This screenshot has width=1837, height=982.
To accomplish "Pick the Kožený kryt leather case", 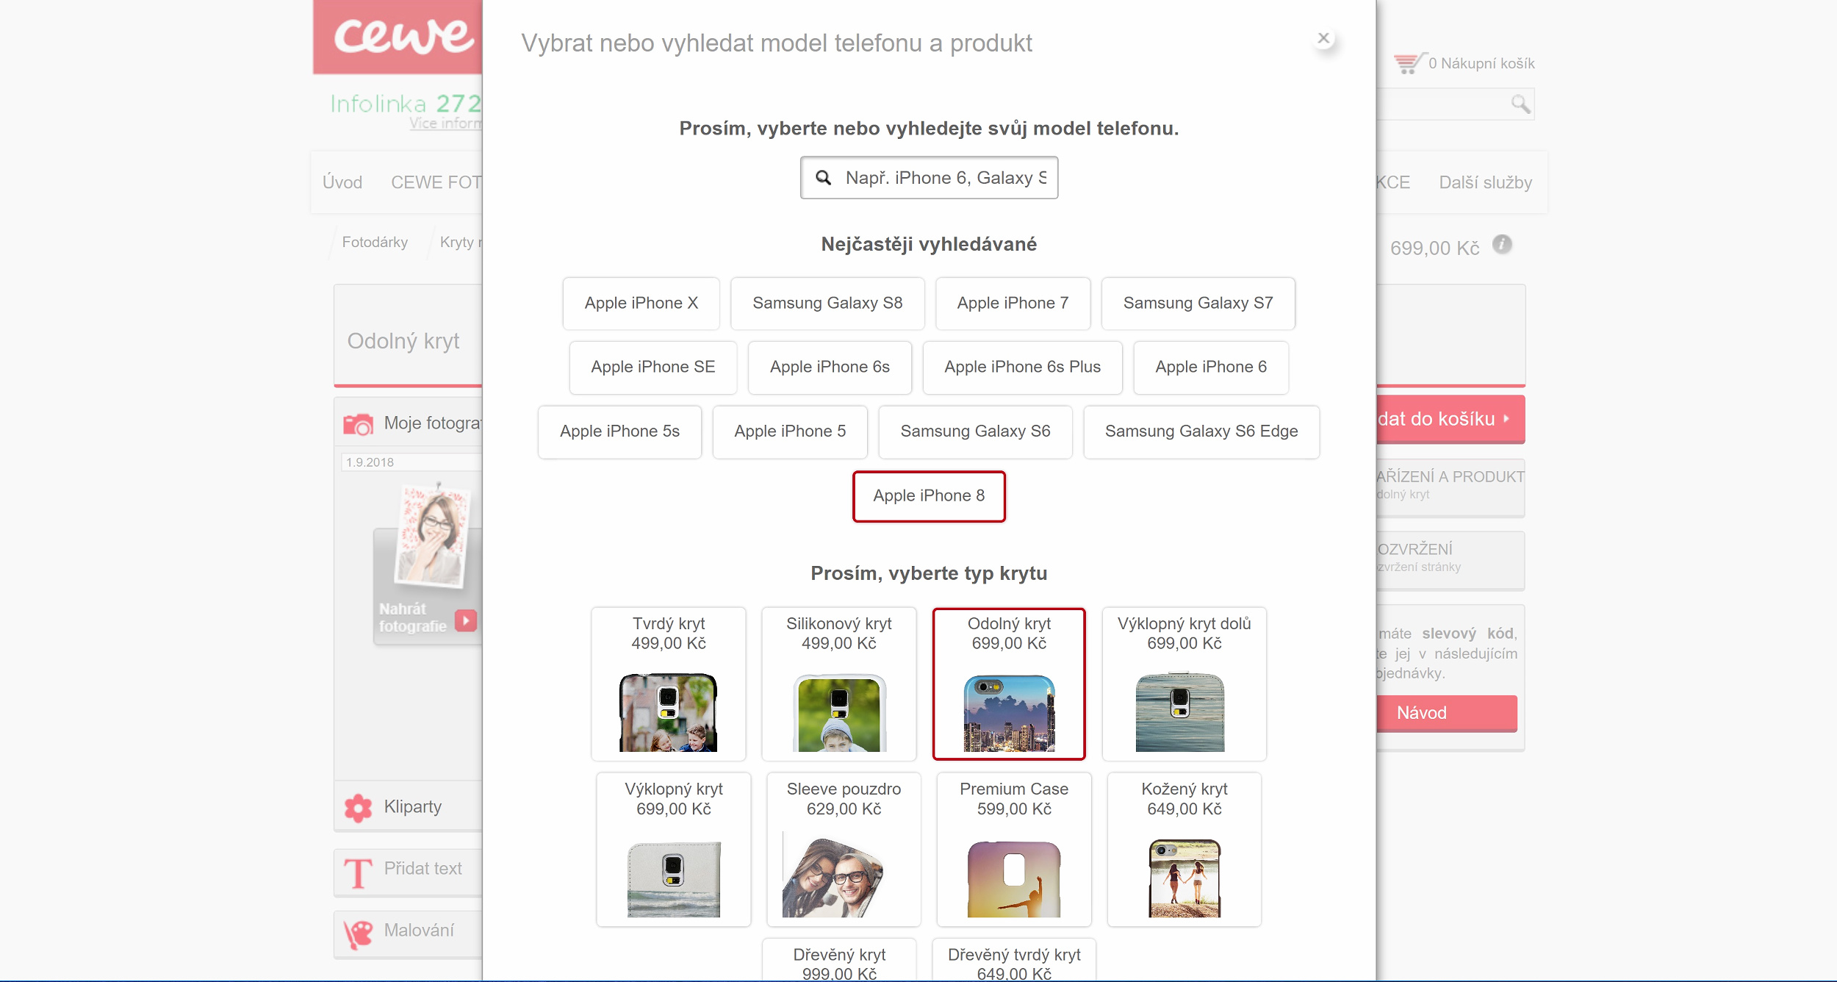I will click(x=1184, y=849).
